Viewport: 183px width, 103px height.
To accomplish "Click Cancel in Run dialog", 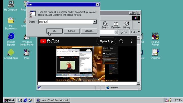I will pos(72,31).
